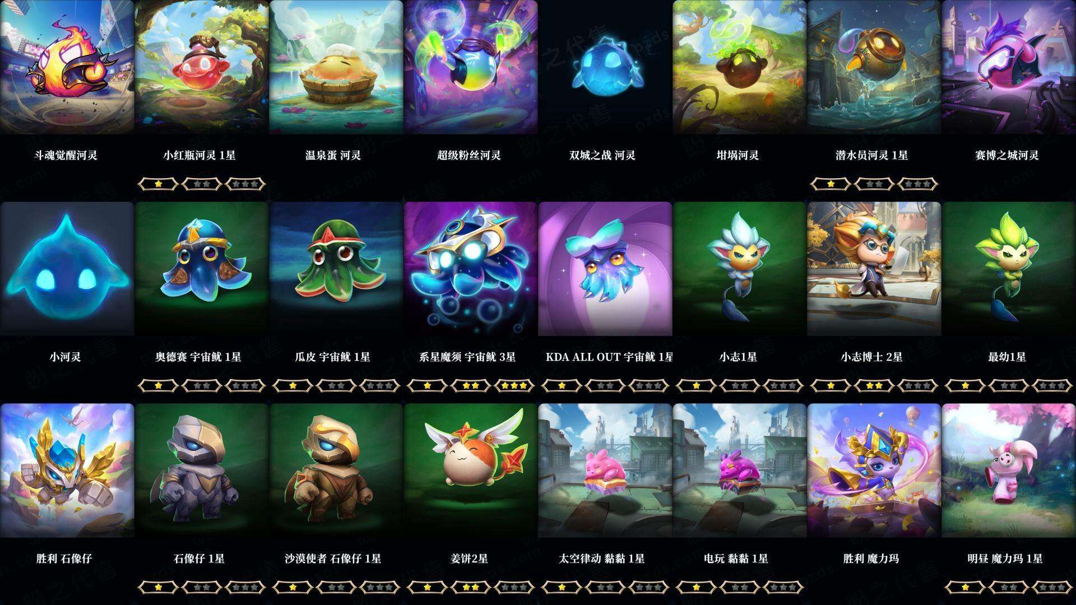Click the 双城之战 河灵 blue sprite
The image size is (1076, 605).
pyautogui.click(x=605, y=67)
